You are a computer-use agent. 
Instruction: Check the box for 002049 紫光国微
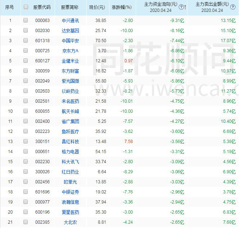26,81
